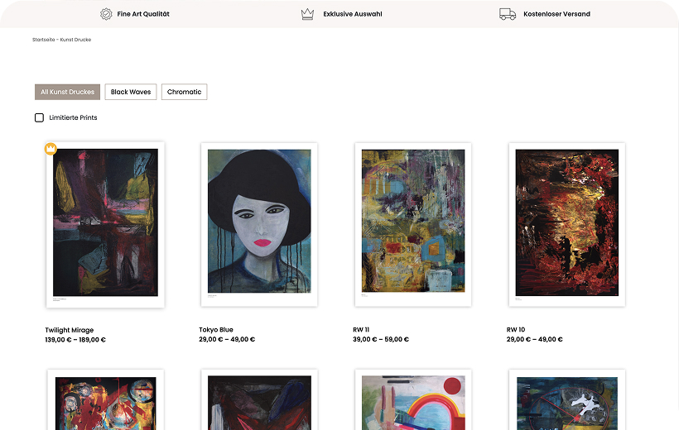The image size is (679, 430).
Task: Click the crown icon beside Exklusive Auswahl
Action: point(307,14)
